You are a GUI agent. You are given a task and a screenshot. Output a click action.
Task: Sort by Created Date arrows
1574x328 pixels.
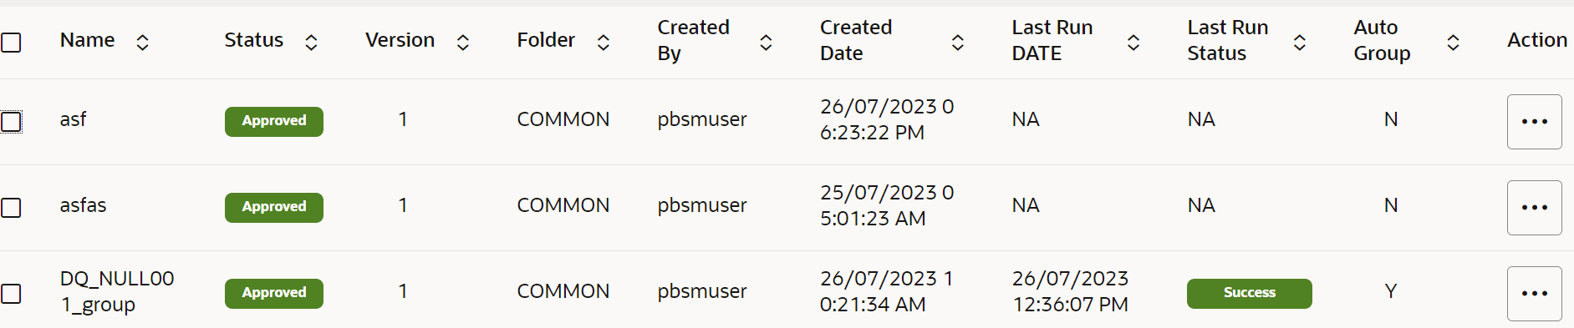[958, 42]
